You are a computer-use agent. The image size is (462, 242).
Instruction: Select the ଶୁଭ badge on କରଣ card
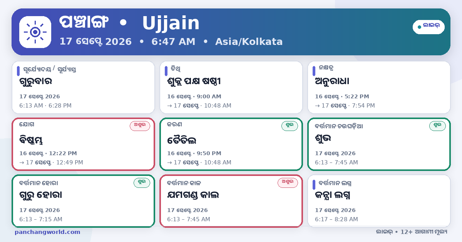coord(290,126)
